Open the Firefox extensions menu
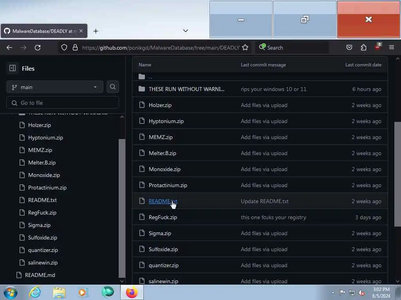401x300 pixels. coord(363,47)
